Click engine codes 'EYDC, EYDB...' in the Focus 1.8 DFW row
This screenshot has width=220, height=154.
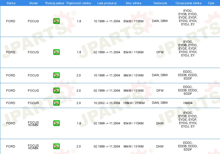(188, 49)
